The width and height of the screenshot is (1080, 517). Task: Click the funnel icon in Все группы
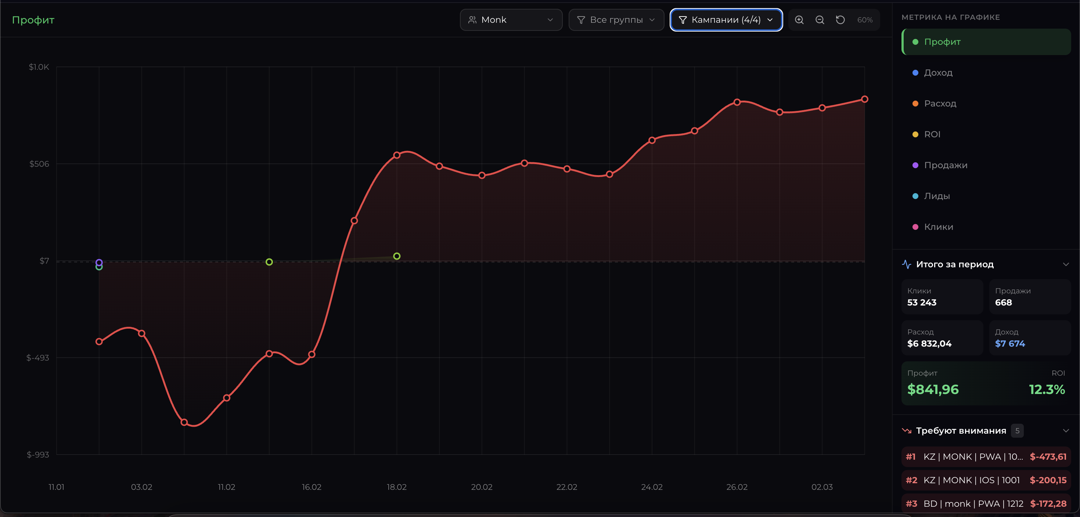[581, 20]
